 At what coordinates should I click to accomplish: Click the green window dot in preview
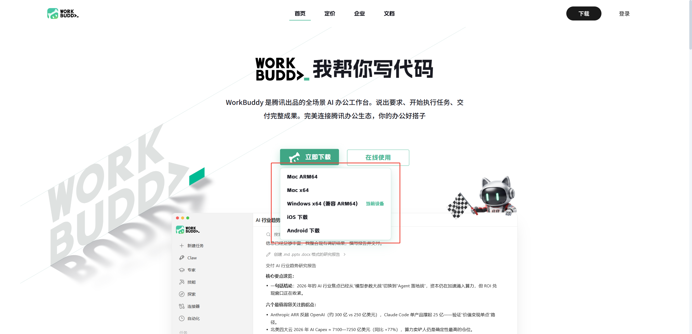click(188, 218)
